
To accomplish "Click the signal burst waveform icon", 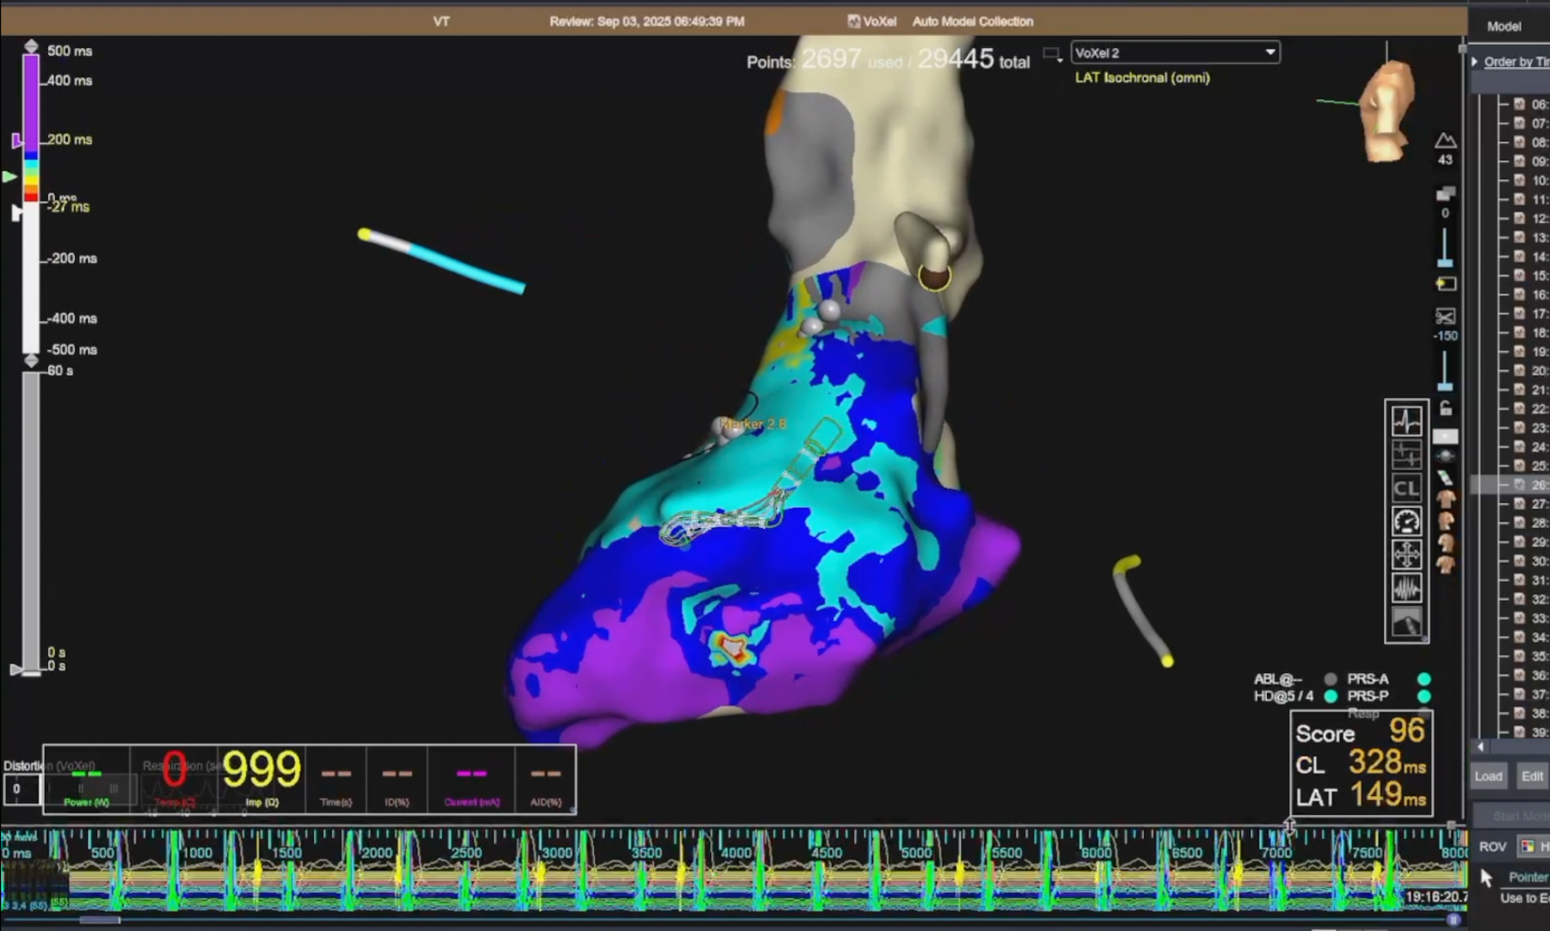I will click(x=1407, y=588).
